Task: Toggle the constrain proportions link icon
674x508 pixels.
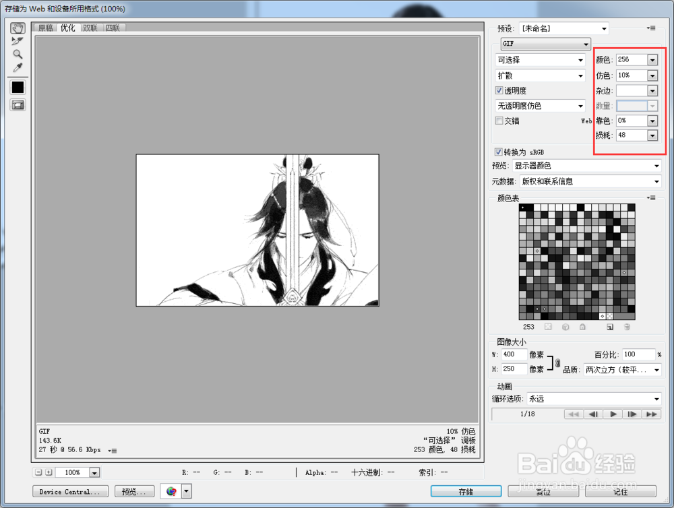Action: tap(557, 362)
